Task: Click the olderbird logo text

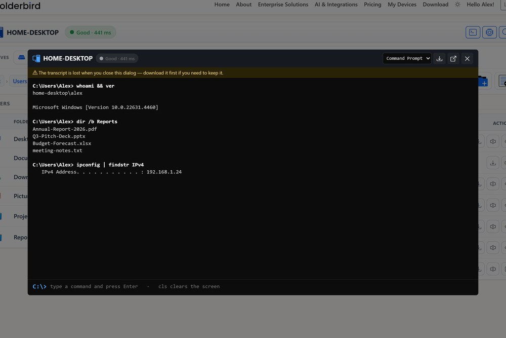Action: pos(20,6)
